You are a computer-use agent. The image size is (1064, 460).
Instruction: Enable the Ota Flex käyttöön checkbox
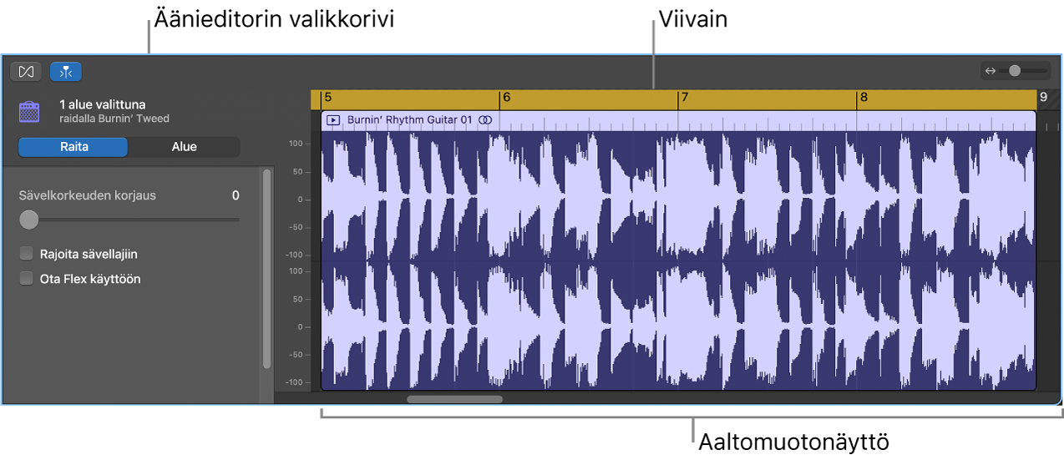[27, 279]
